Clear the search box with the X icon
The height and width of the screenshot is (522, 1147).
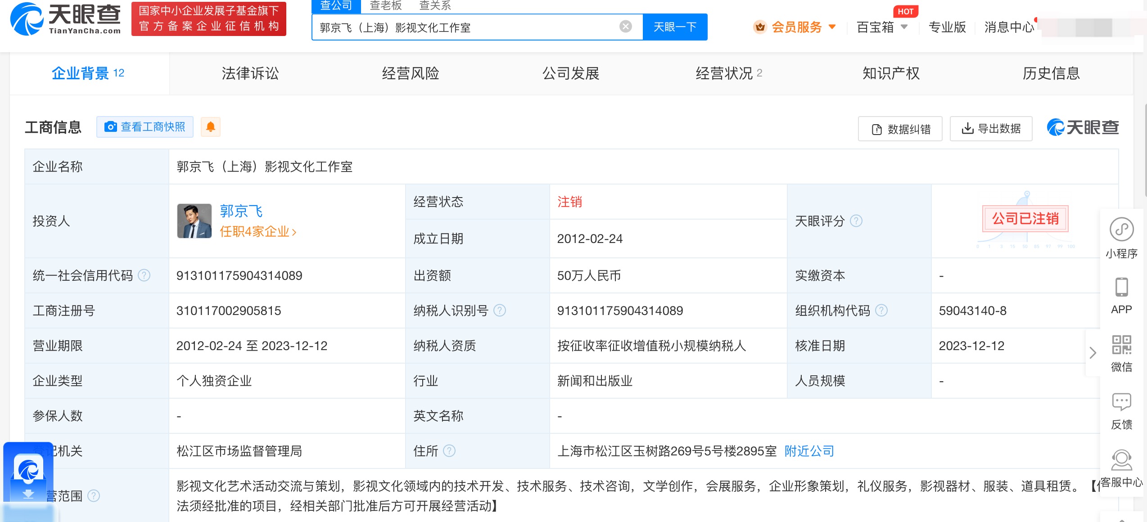point(625,27)
